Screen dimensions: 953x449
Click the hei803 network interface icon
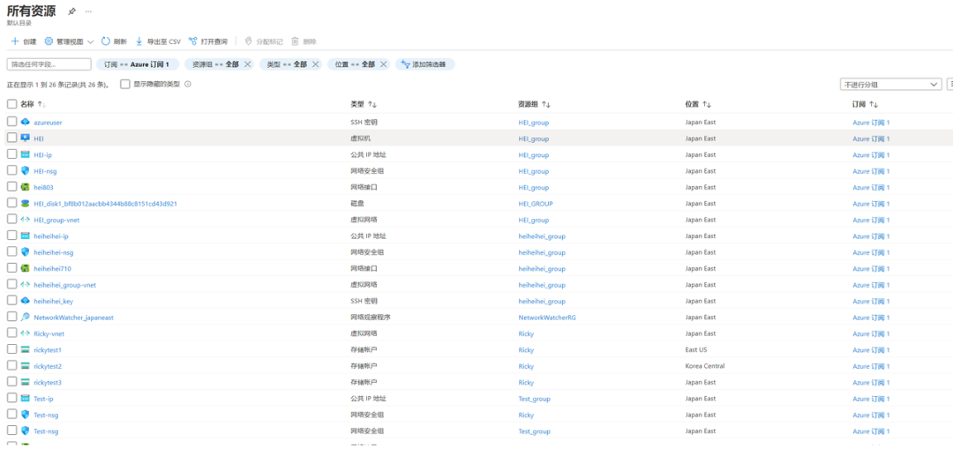25,187
